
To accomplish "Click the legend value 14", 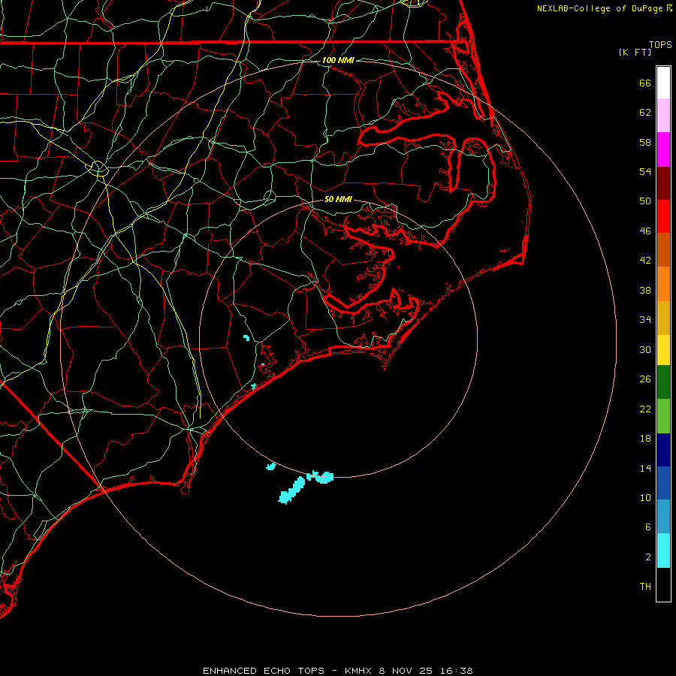I will point(645,468).
